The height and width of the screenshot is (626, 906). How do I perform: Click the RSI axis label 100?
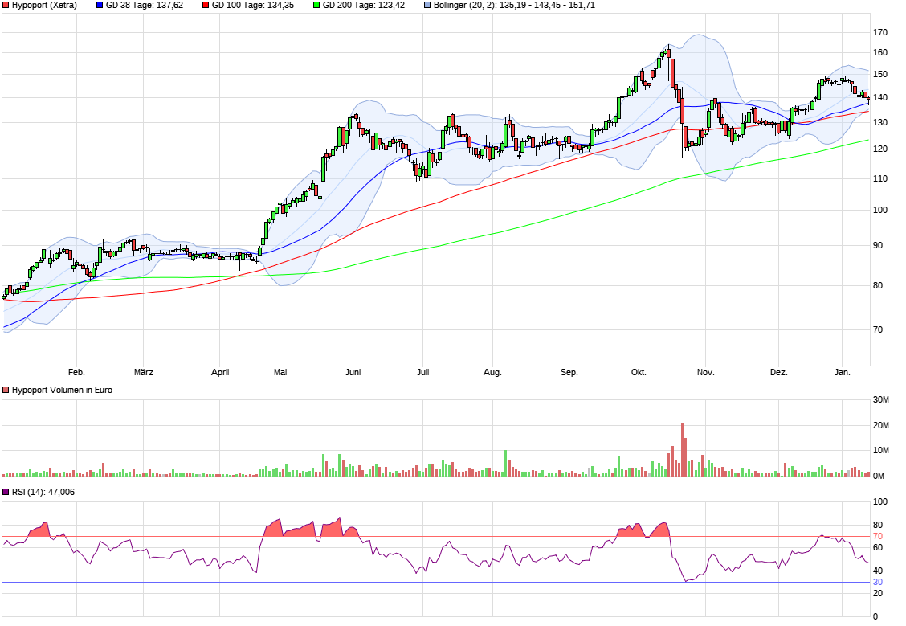click(x=880, y=501)
